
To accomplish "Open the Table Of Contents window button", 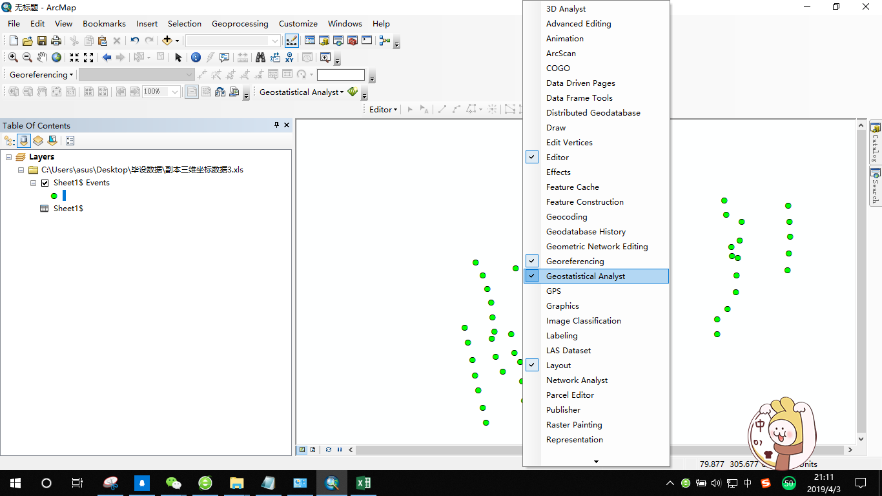I will point(309,41).
